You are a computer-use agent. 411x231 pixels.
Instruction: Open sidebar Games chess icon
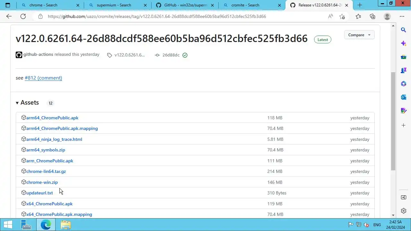coord(404,70)
